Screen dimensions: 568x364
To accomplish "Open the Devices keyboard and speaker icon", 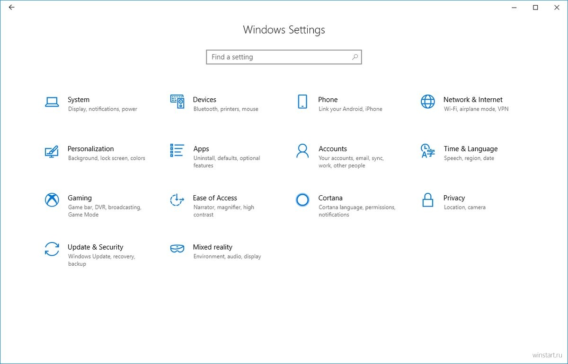I will (x=177, y=102).
